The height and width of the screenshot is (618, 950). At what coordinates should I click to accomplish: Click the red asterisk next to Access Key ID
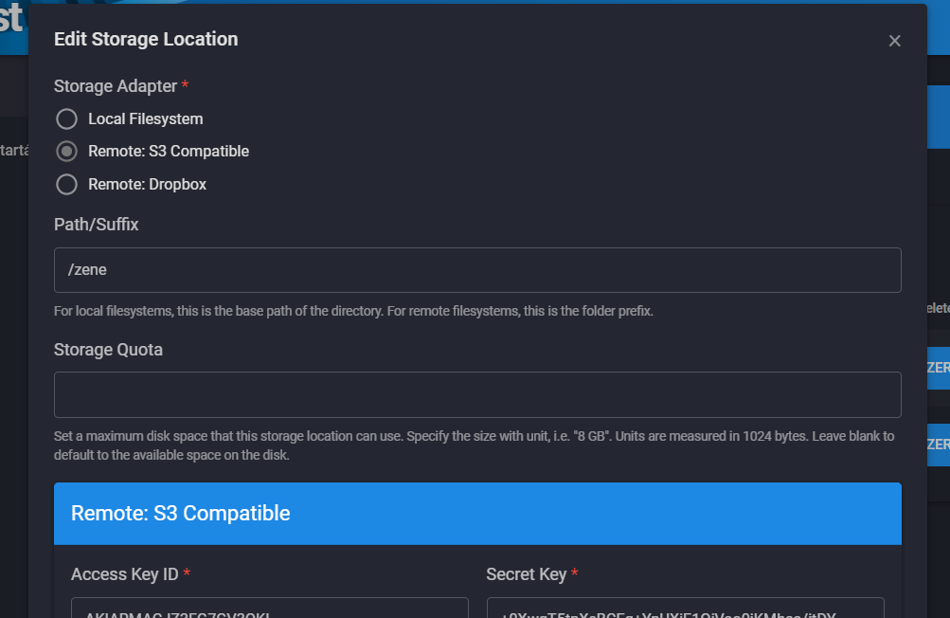coord(186,574)
